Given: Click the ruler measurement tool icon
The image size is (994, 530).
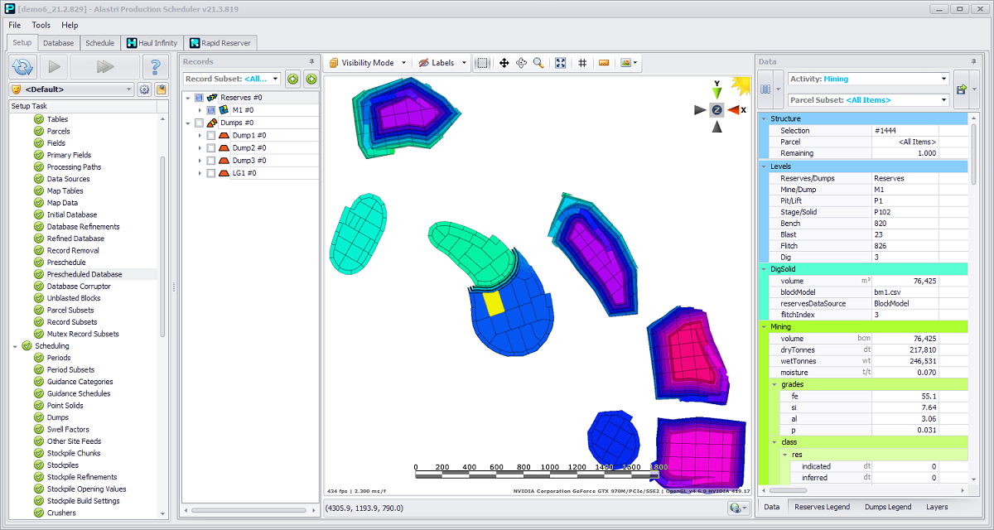Looking at the screenshot, I should coord(604,63).
